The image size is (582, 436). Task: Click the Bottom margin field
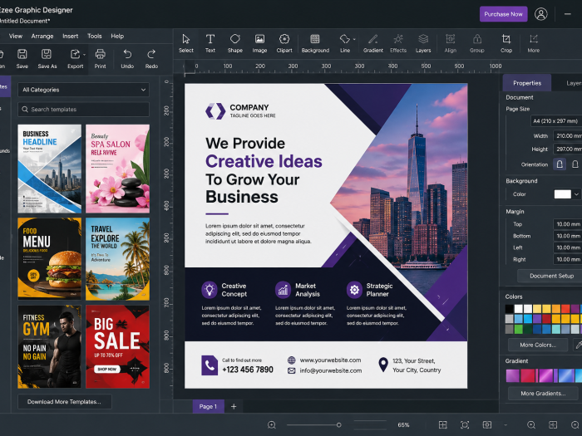pyautogui.click(x=568, y=236)
